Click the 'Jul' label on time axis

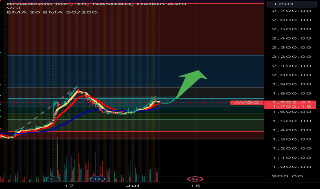[133, 186]
